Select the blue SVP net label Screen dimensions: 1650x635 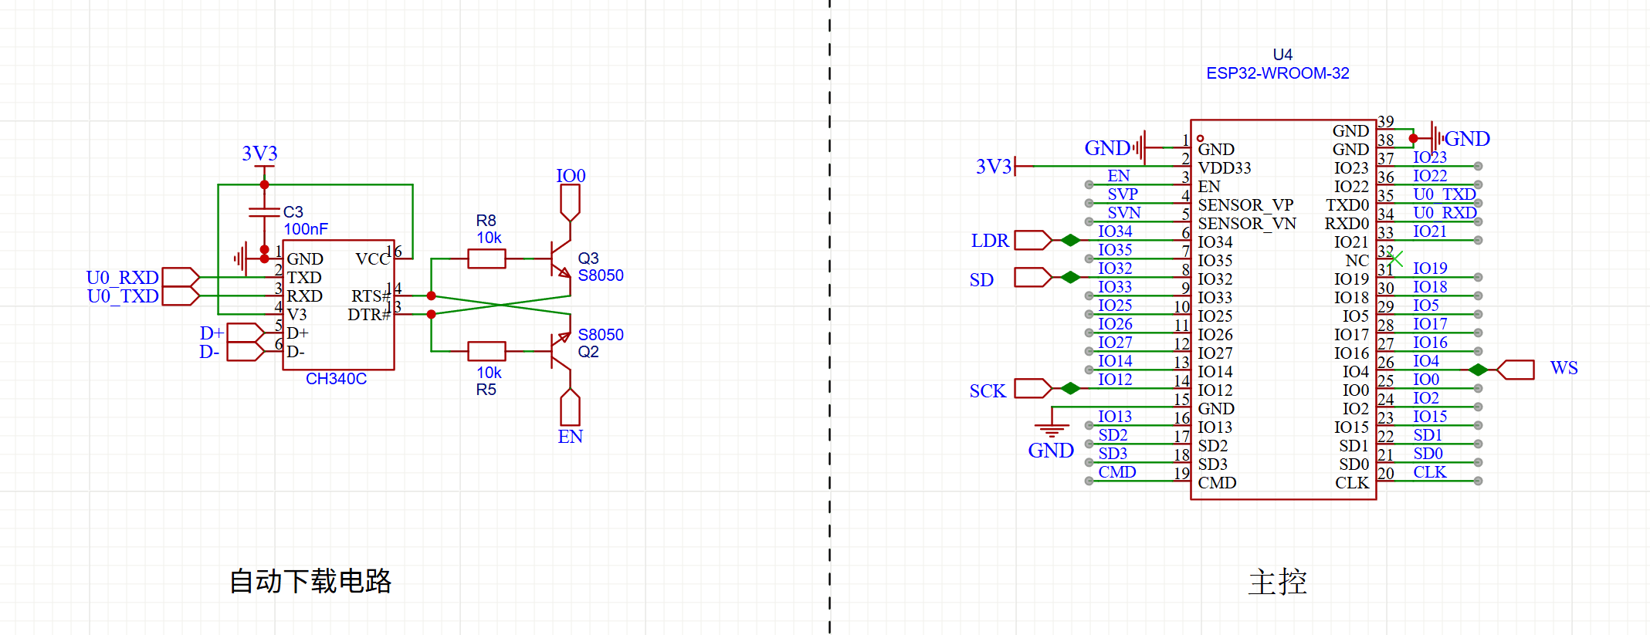coord(1123,194)
